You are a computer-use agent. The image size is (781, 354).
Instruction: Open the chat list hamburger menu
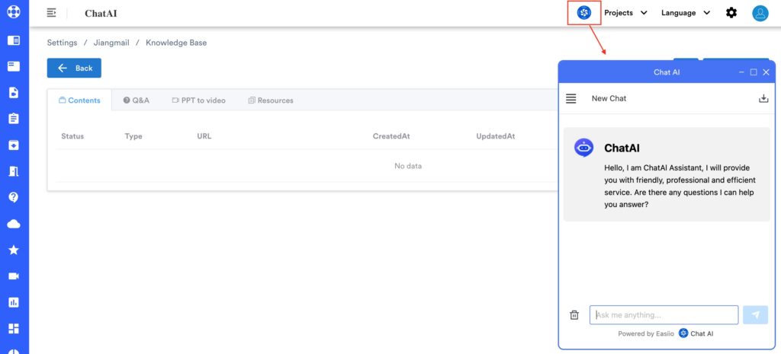(x=571, y=98)
